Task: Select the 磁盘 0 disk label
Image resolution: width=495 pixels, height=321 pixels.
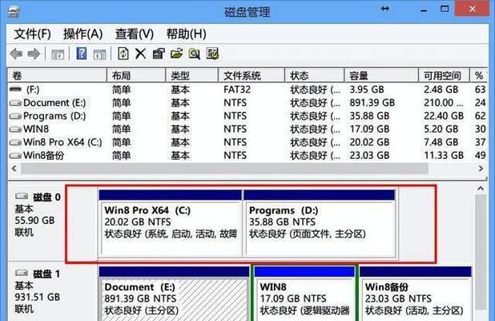Action: click(46, 197)
